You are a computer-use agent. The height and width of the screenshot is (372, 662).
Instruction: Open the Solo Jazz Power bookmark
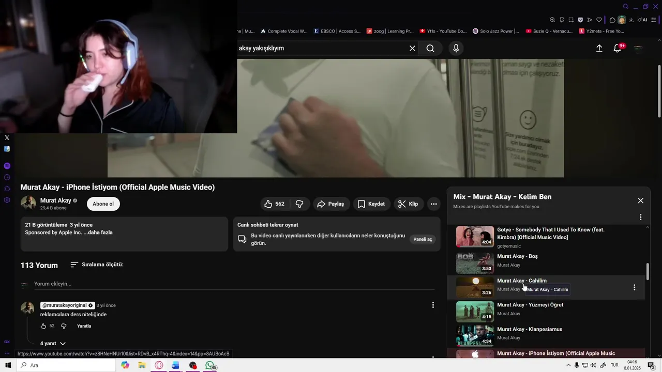point(496,31)
